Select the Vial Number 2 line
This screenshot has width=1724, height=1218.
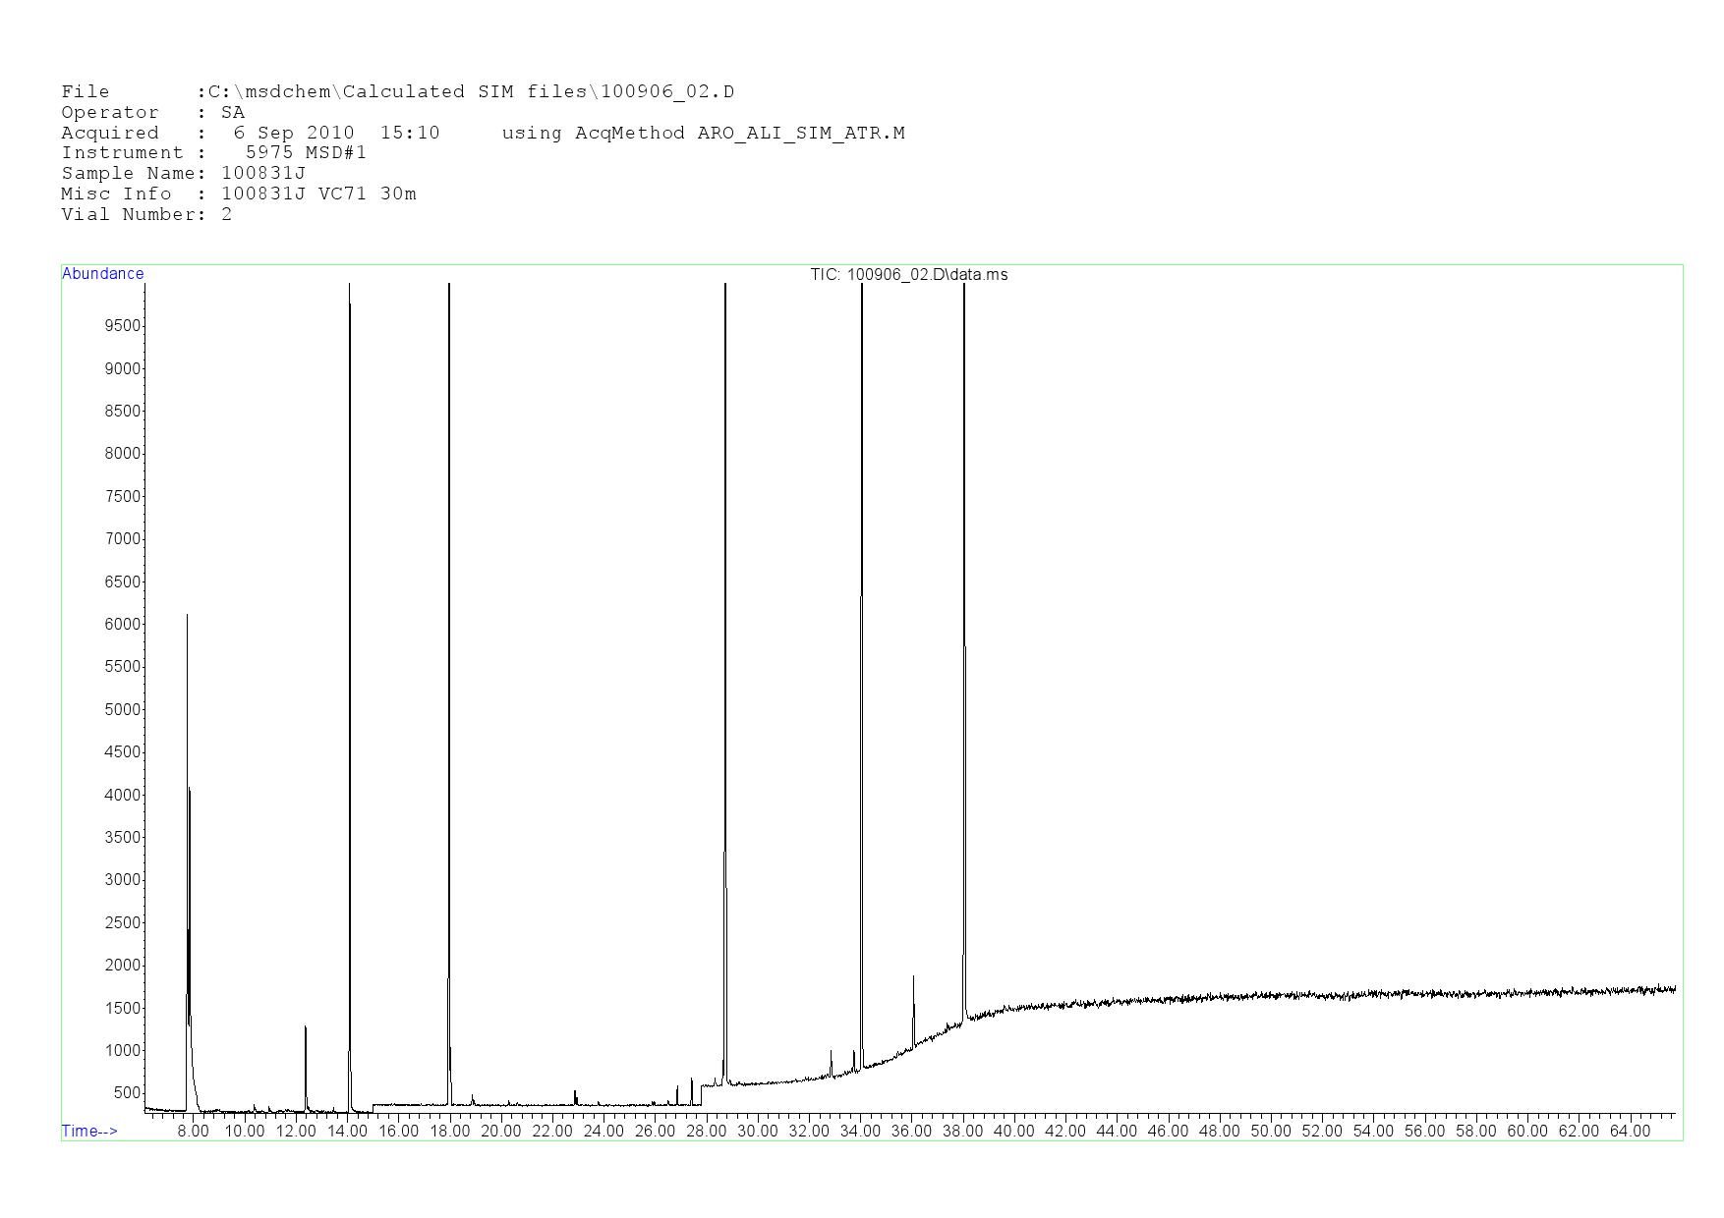146,215
